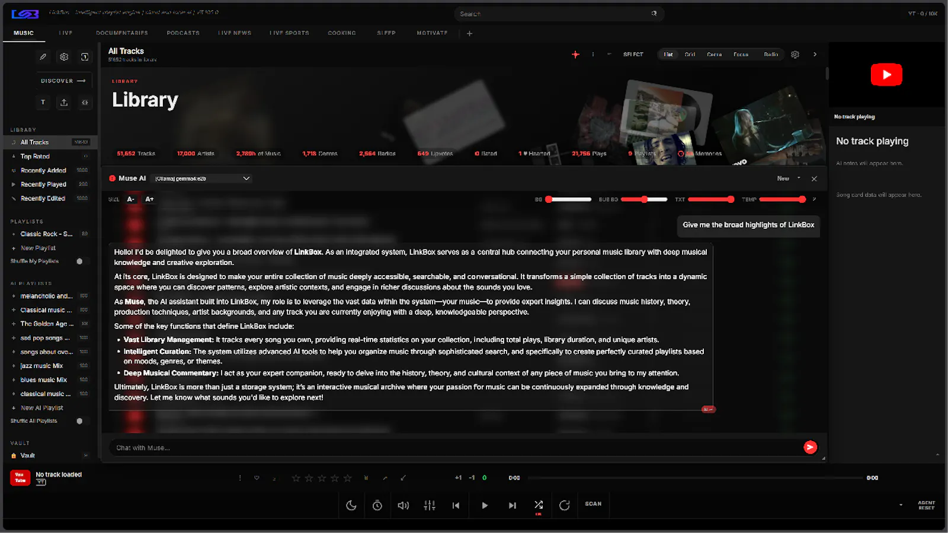The width and height of the screenshot is (948, 533).
Task: Expand melancholic AI playlist entry
Action: 14,296
